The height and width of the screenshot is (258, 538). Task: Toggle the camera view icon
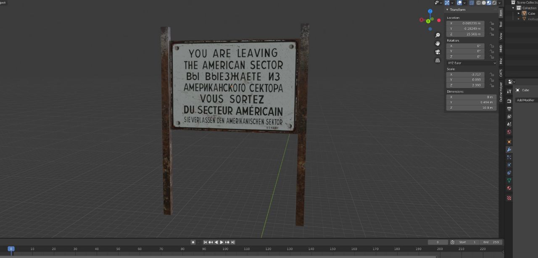pyautogui.click(x=438, y=52)
